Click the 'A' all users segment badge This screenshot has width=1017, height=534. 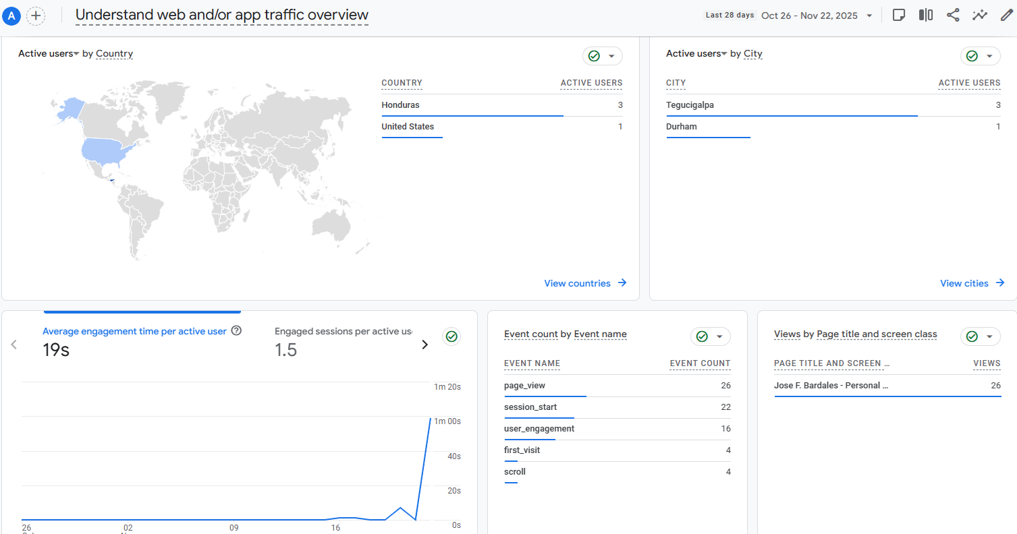coord(11,16)
